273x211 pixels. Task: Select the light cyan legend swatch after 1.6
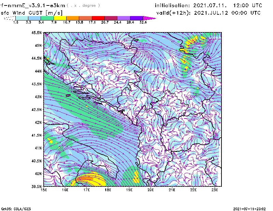coord(22,18)
